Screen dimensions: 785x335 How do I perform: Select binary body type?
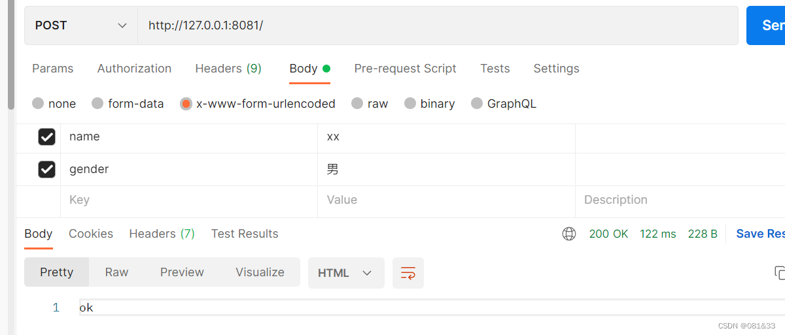coord(410,103)
